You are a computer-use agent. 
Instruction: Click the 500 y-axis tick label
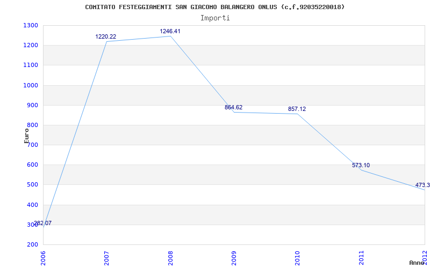tap(32, 185)
